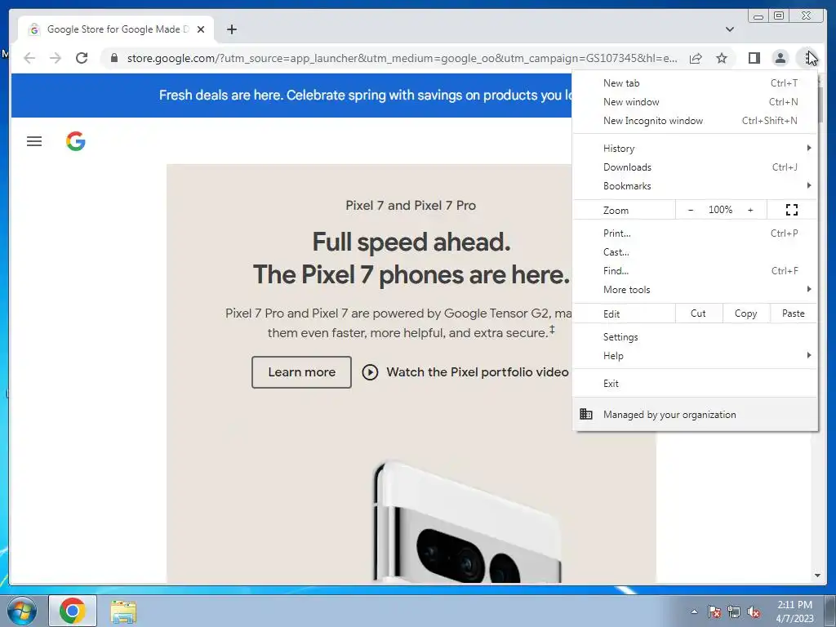Click the Google G logo
Screen dimensions: 836x627
point(76,141)
